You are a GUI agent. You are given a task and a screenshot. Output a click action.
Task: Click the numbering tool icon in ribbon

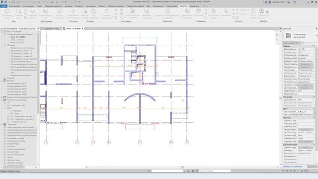coord(226,11)
